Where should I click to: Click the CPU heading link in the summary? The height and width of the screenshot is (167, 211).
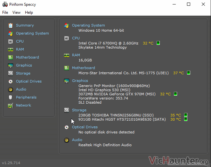pyautogui.click(x=76, y=38)
